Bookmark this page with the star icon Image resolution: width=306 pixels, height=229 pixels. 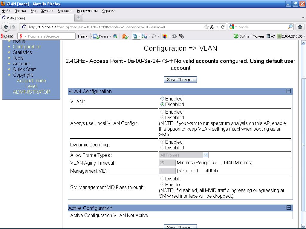coord(206,27)
